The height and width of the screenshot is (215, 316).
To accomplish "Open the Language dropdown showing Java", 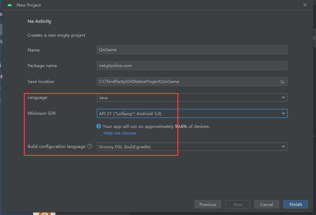I will point(190,97).
